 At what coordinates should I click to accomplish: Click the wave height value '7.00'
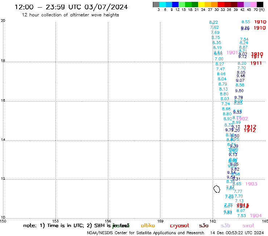click(x=219, y=59)
